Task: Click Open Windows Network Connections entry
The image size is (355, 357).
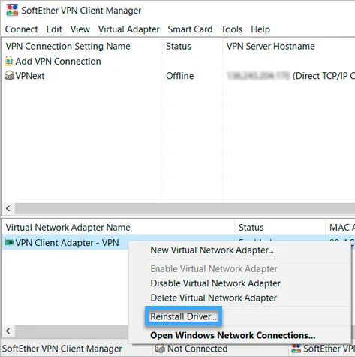Action: pyautogui.click(x=233, y=335)
